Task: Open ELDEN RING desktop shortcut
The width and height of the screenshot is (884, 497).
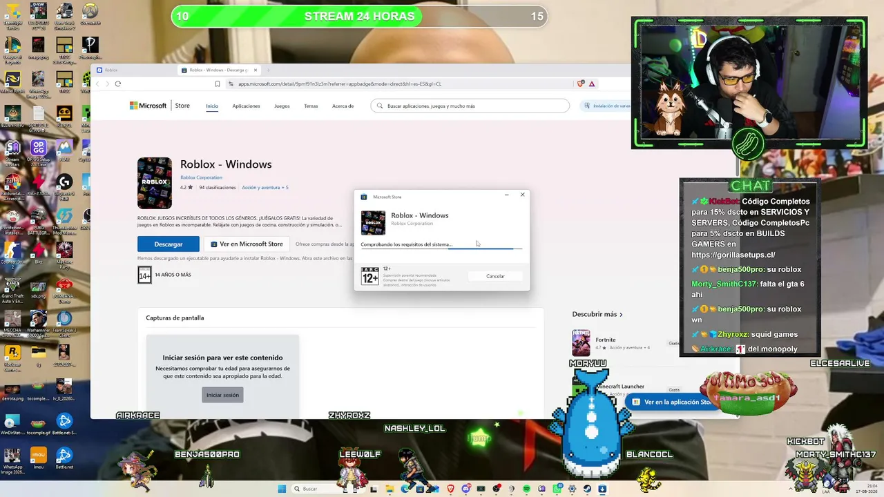Action: tap(12, 117)
